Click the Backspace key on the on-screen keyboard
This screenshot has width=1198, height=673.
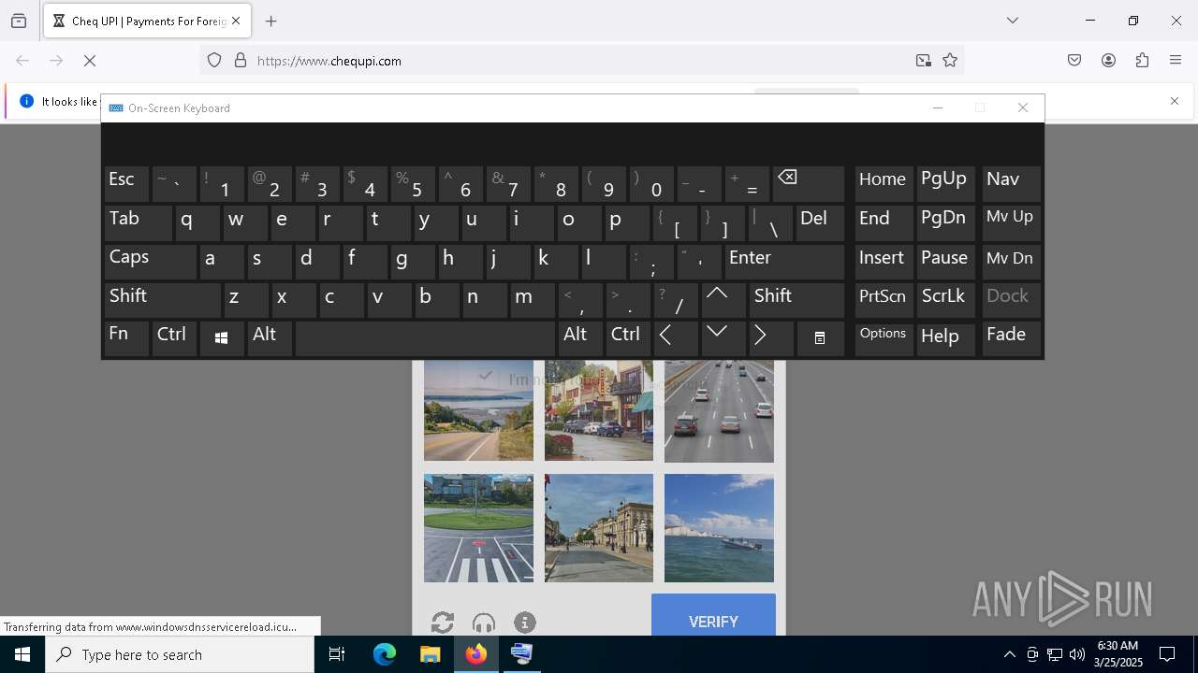(809, 184)
